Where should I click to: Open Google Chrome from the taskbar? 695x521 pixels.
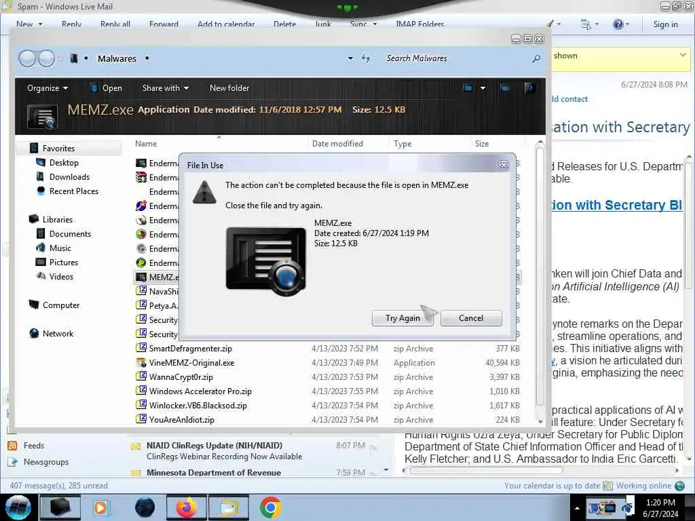[270, 507]
